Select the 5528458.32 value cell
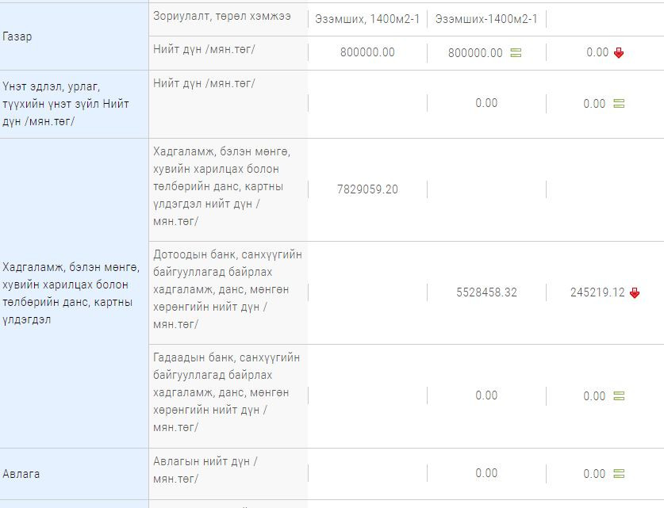Viewport: 664px width, 508px height. [x=486, y=292]
